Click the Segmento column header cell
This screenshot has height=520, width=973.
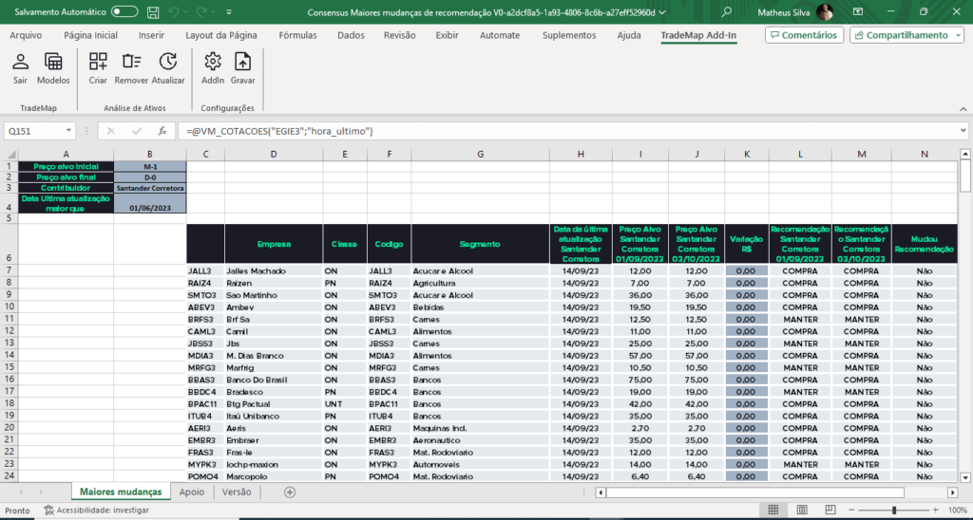pos(480,244)
